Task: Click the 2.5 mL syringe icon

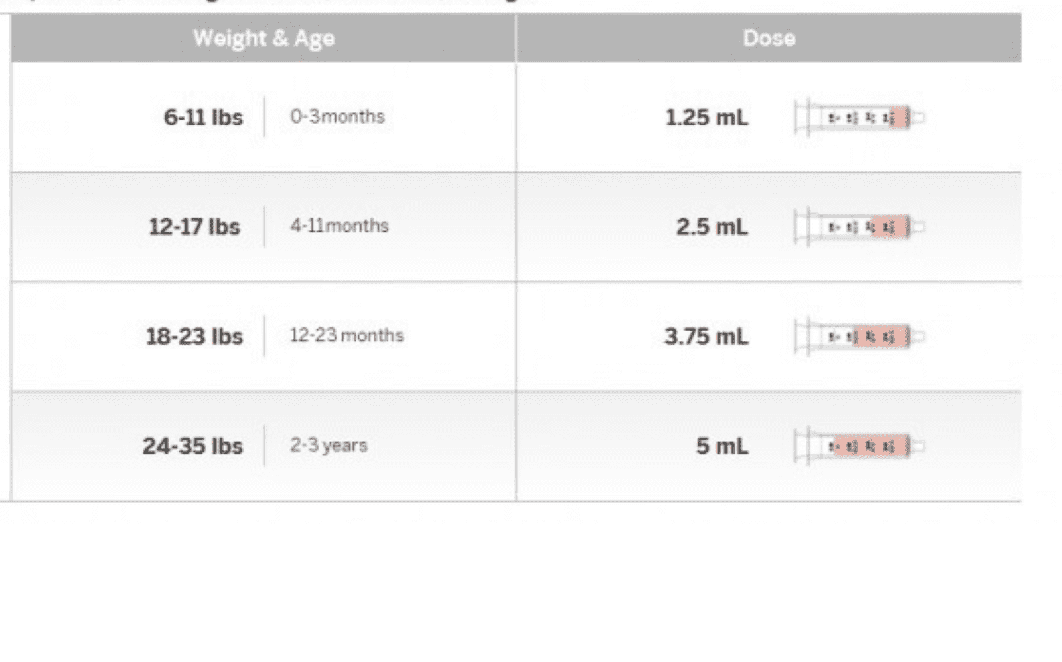Action: coord(859,227)
